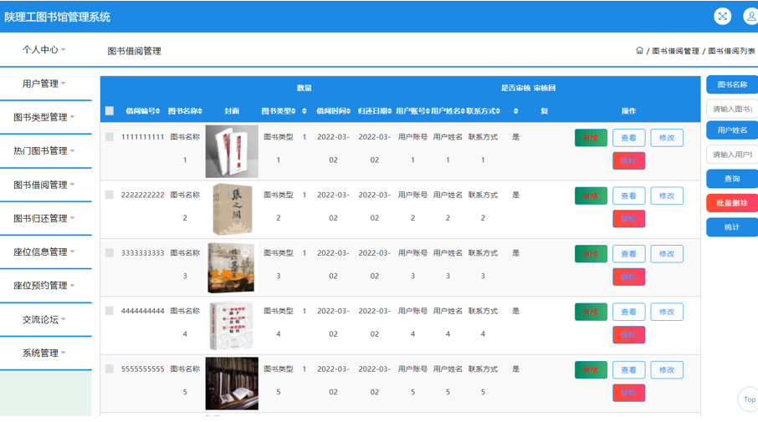The height and width of the screenshot is (422, 758).
Task: Click 查看 button for row 2222222222
Action: click(628, 196)
